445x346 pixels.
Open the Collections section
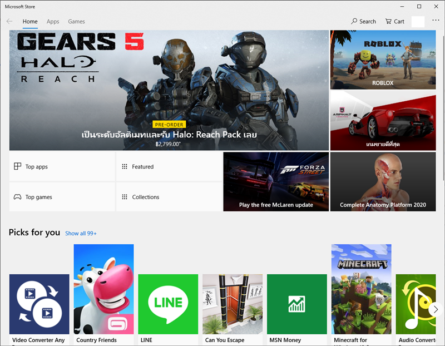[x=169, y=197]
